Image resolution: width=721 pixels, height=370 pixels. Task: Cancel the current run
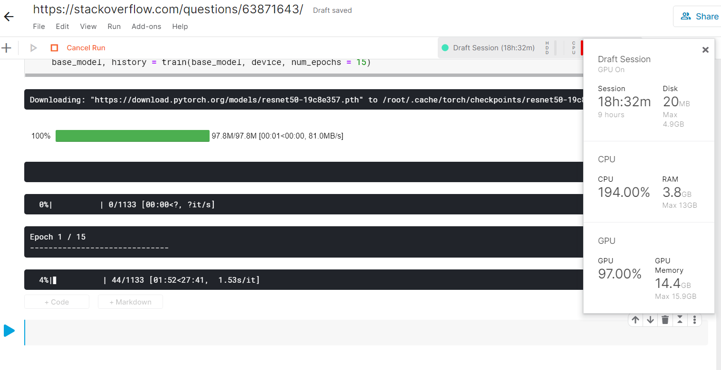point(86,48)
